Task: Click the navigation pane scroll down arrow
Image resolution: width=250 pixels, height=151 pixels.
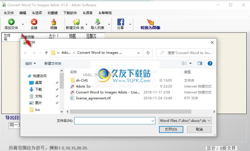Action: point(62,112)
